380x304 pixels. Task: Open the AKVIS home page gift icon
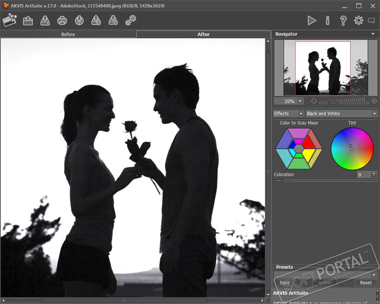9,20
